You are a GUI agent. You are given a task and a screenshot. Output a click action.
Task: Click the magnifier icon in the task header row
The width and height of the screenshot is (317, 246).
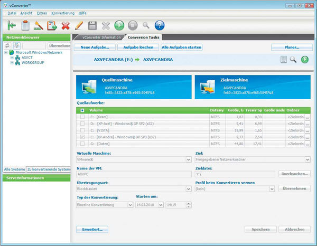tap(294, 60)
